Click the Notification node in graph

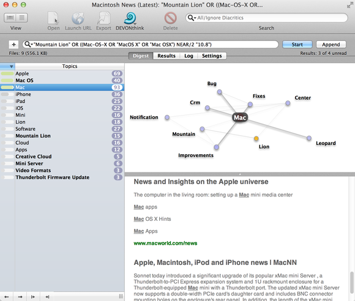tap(167, 117)
